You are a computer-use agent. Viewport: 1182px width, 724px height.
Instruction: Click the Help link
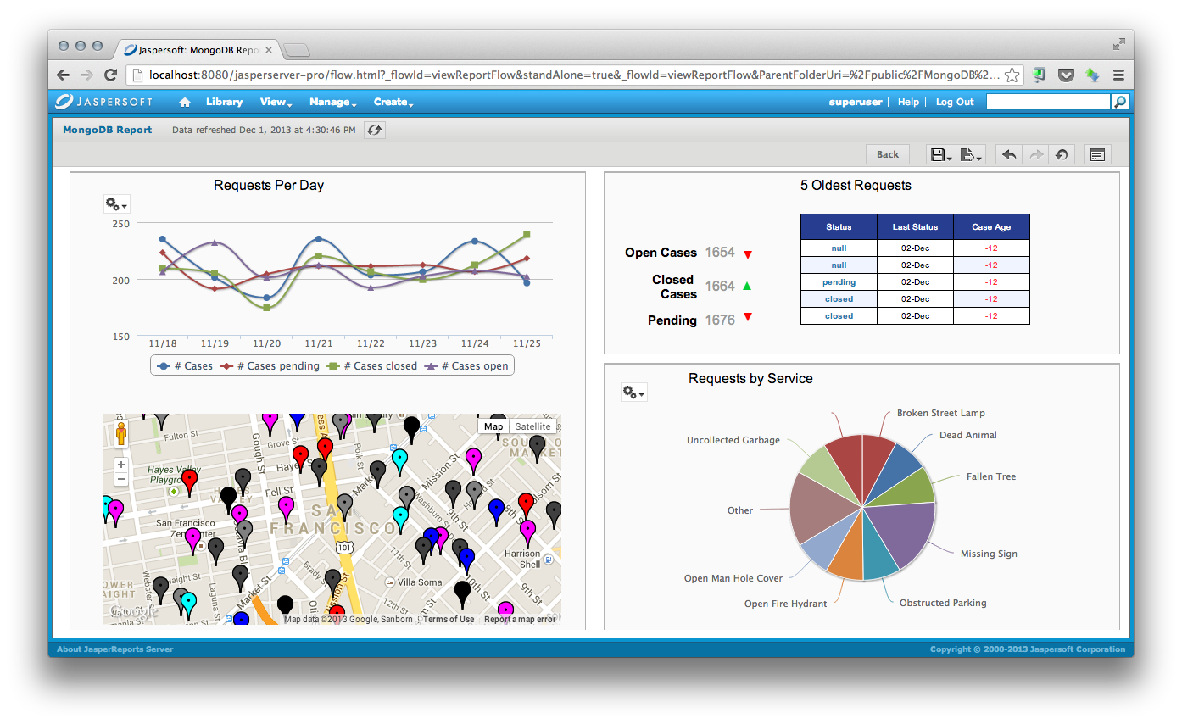coord(908,102)
